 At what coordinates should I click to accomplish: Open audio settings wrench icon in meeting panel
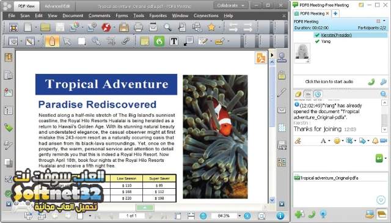coord(384,82)
